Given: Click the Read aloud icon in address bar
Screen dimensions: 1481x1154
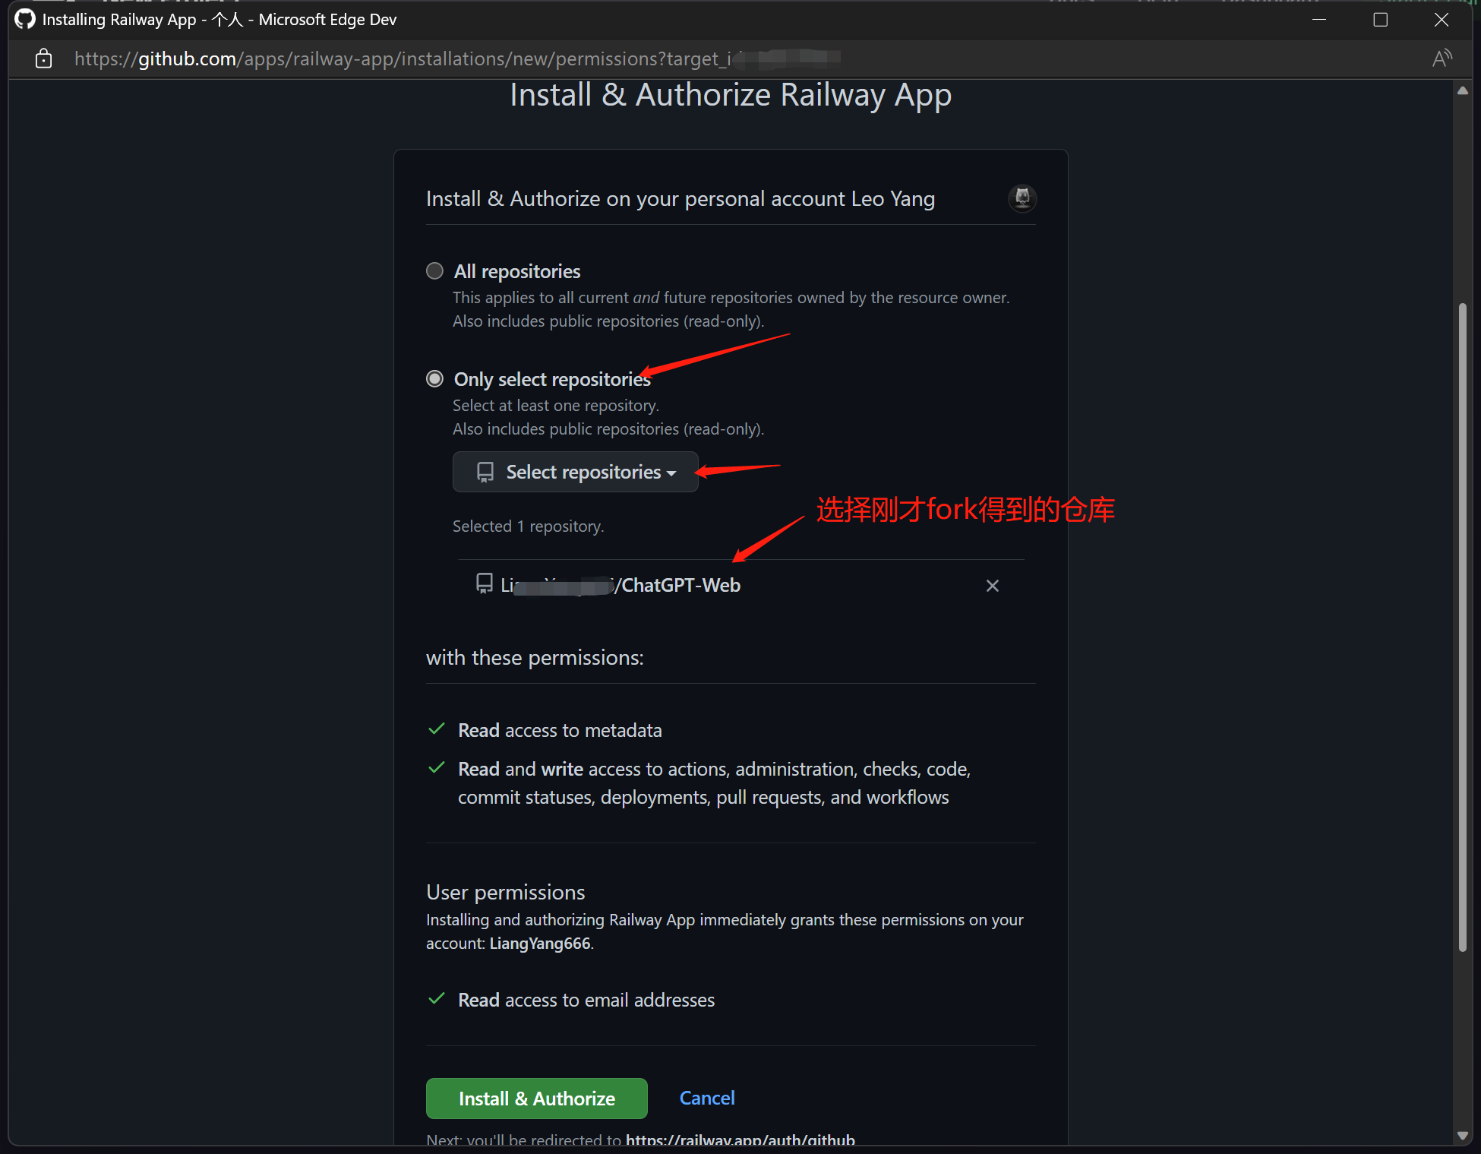Looking at the screenshot, I should 1442,58.
